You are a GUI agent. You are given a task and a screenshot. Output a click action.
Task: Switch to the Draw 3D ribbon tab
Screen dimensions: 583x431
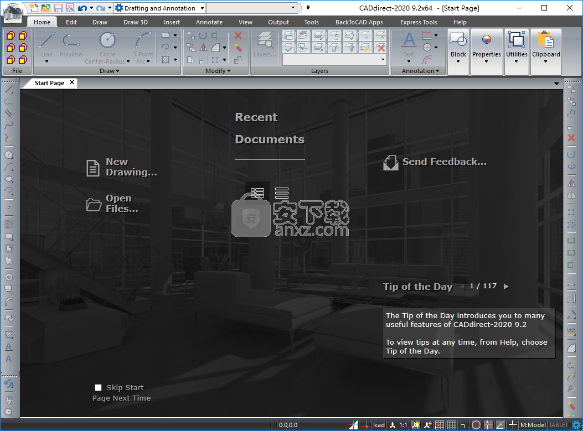click(x=136, y=22)
